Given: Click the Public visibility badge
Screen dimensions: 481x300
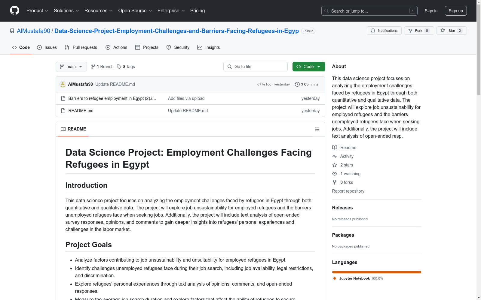Looking at the screenshot, I should pos(308,31).
